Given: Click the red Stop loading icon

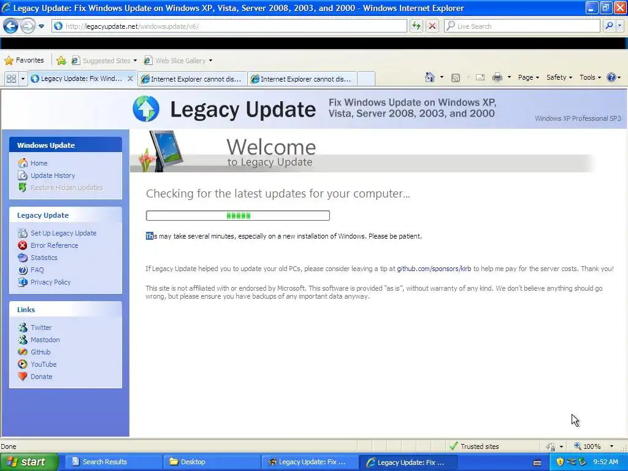Looking at the screenshot, I should 432,26.
